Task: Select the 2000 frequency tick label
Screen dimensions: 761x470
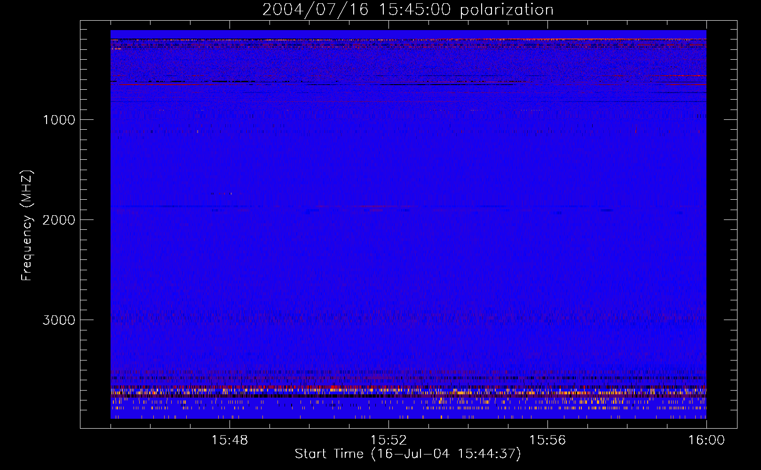Action: coord(59,220)
